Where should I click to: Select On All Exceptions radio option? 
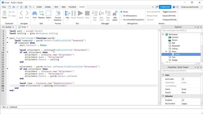point(121,16)
